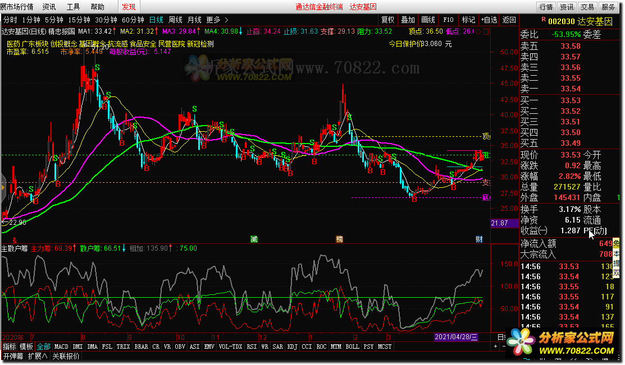Choose the RSI indicator

point(252,346)
